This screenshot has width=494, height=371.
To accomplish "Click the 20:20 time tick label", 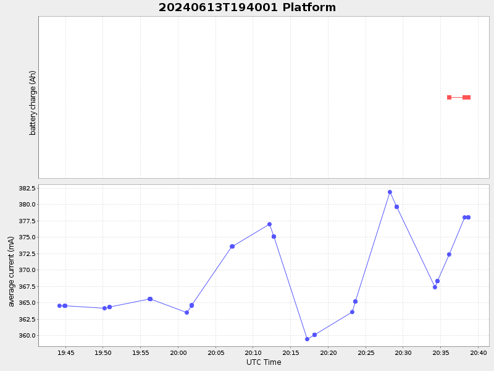I will (329, 353).
